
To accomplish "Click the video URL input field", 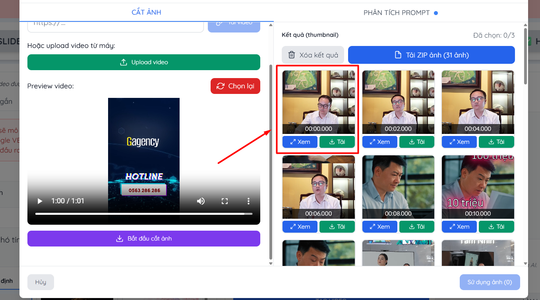I will tap(115, 25).
